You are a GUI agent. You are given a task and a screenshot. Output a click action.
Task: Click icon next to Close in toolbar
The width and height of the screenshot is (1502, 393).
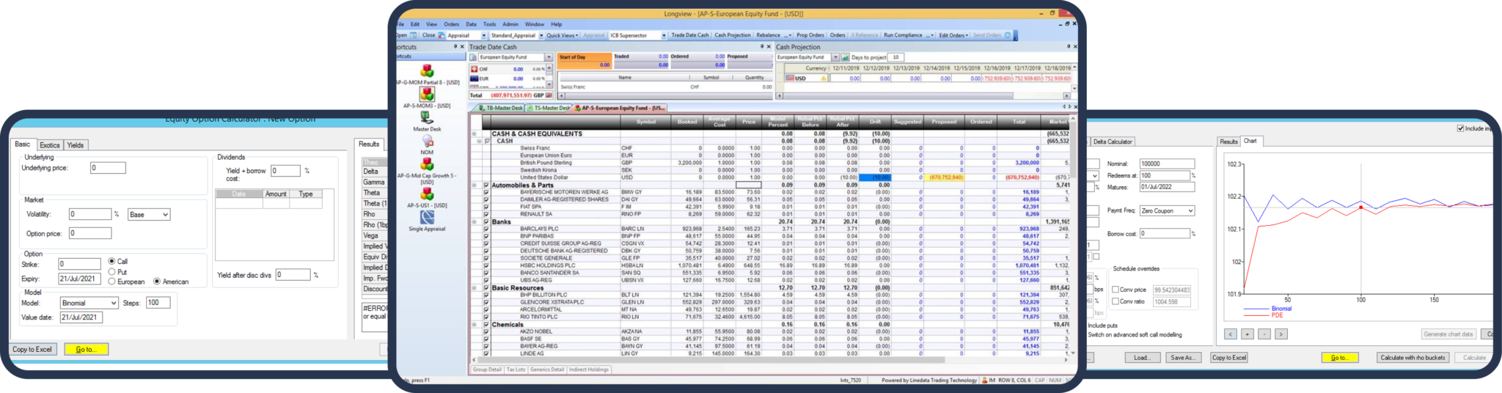[442, 35]
